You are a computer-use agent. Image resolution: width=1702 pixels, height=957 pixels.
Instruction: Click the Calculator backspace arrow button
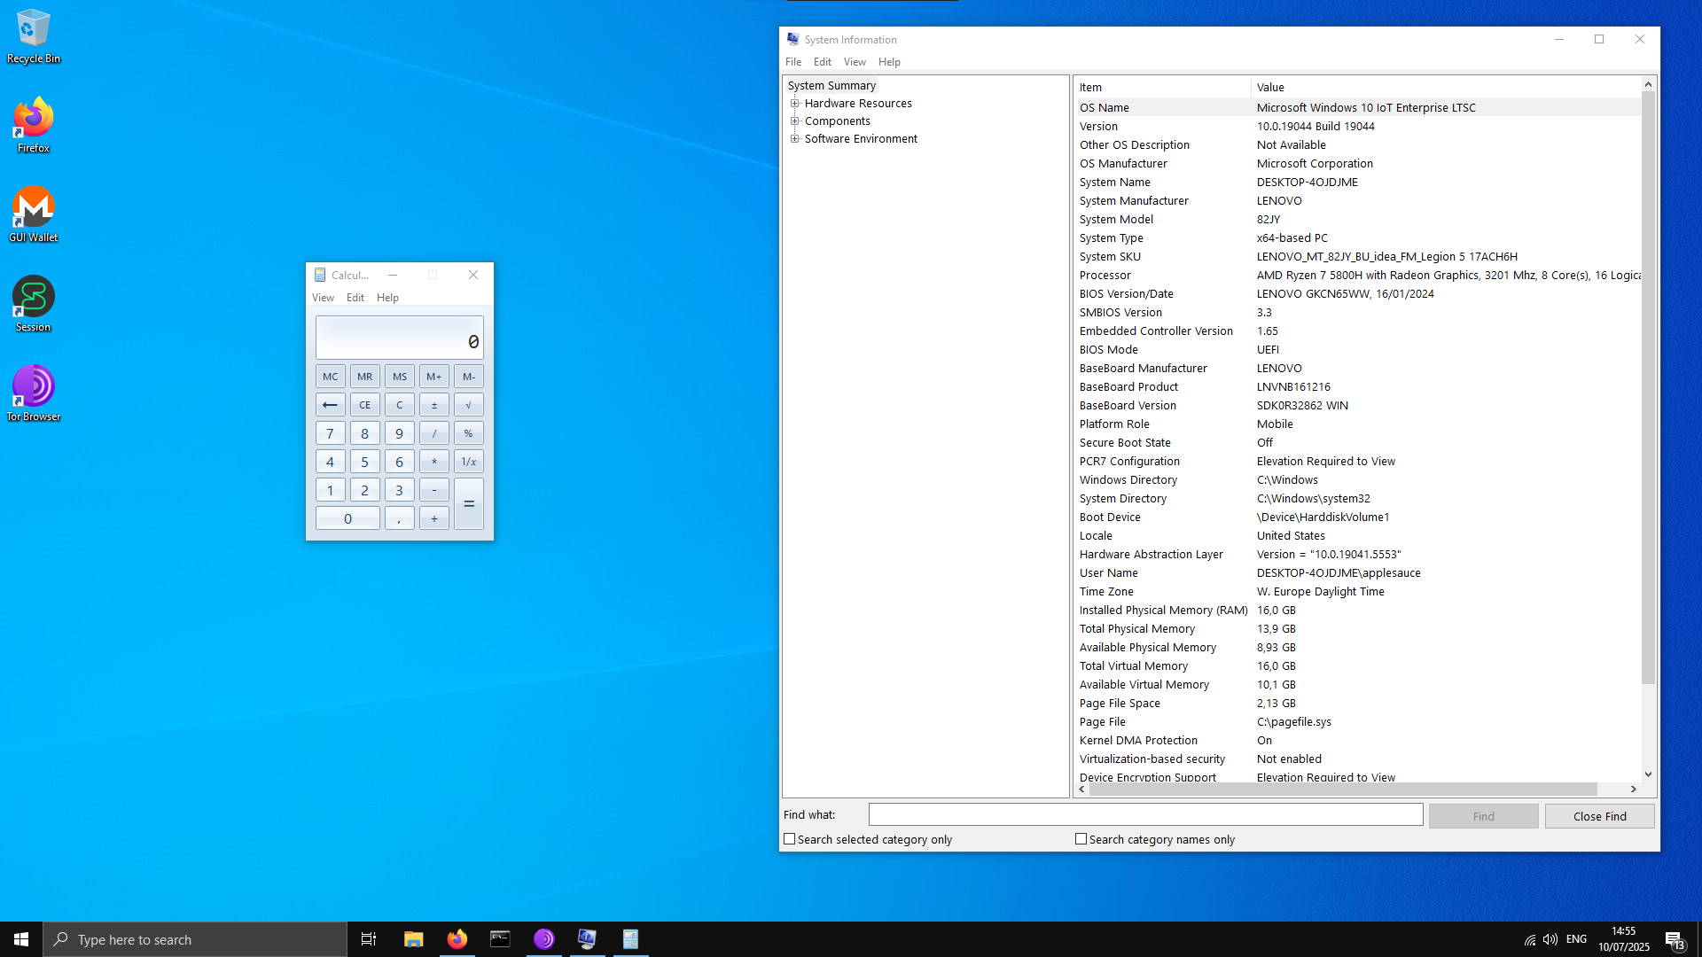click(330, 405)
